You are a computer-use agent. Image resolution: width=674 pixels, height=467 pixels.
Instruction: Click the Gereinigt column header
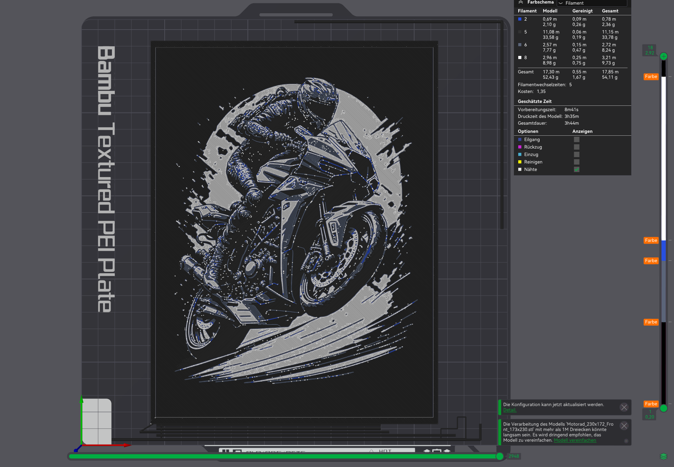click(582, 11)
